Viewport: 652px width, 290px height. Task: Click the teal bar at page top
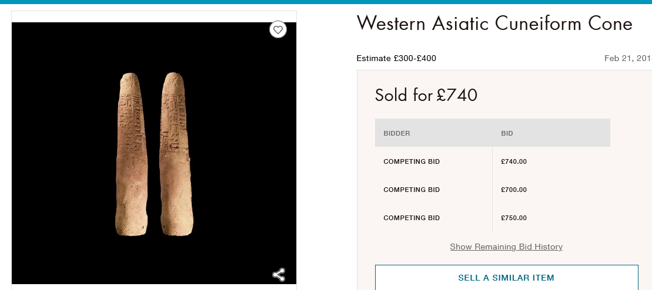click(326, 2)
